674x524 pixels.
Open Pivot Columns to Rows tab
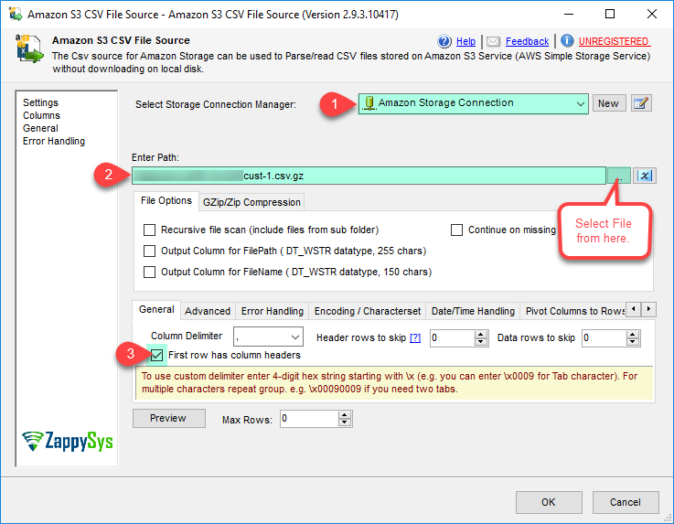click(x=574, y=311)
